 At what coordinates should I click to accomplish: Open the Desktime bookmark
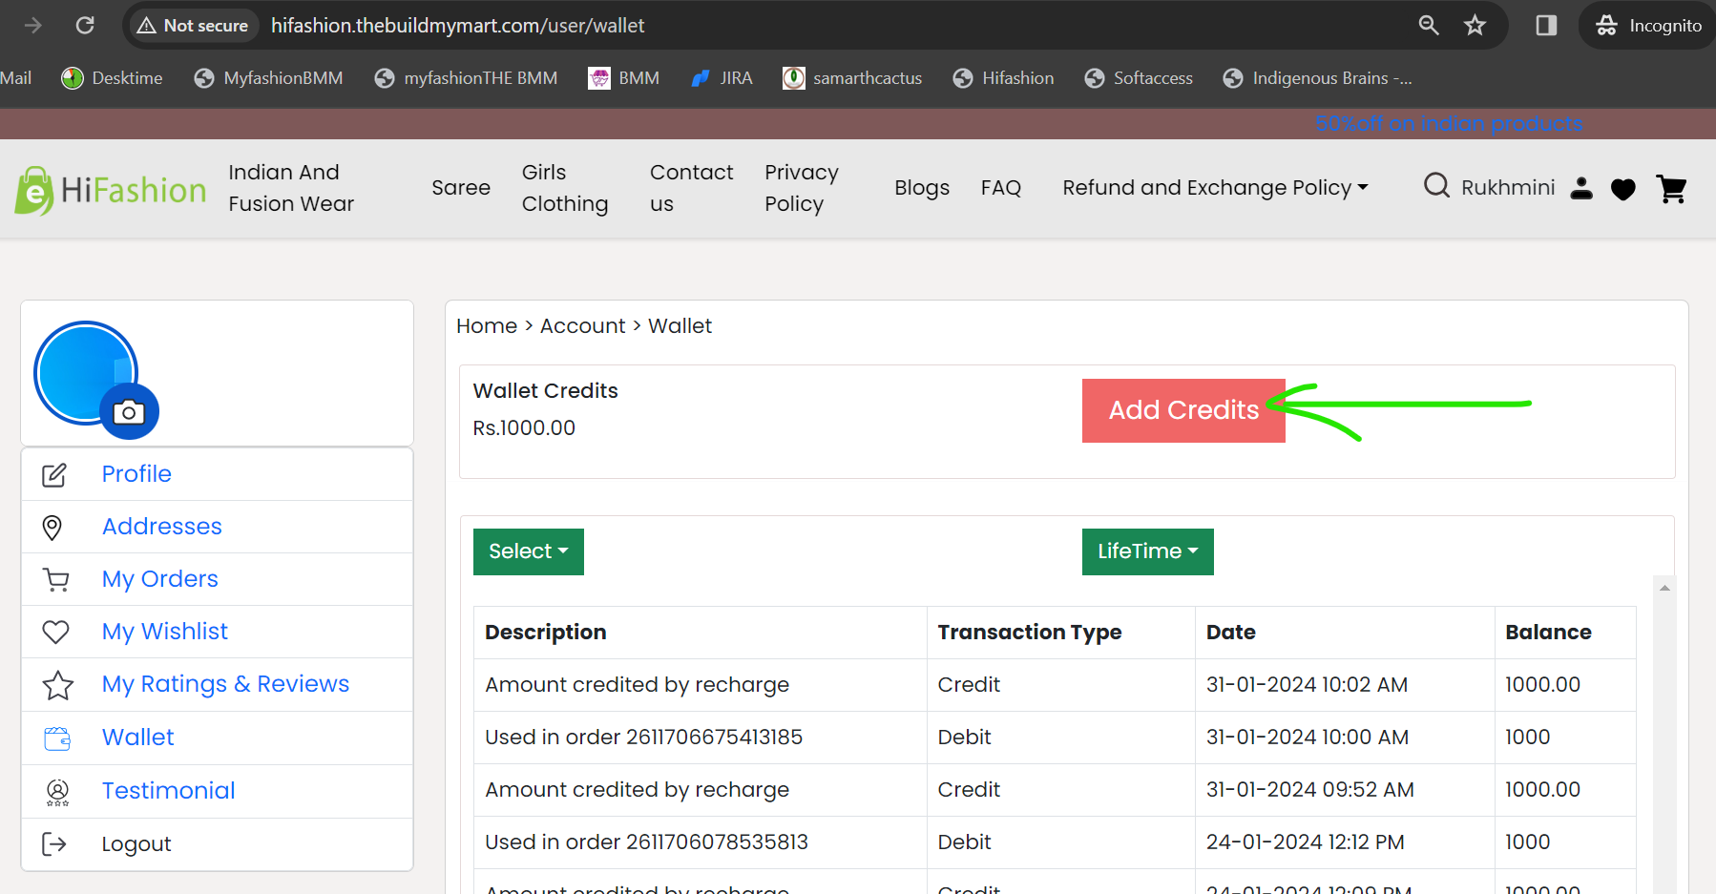click(112, 78)
